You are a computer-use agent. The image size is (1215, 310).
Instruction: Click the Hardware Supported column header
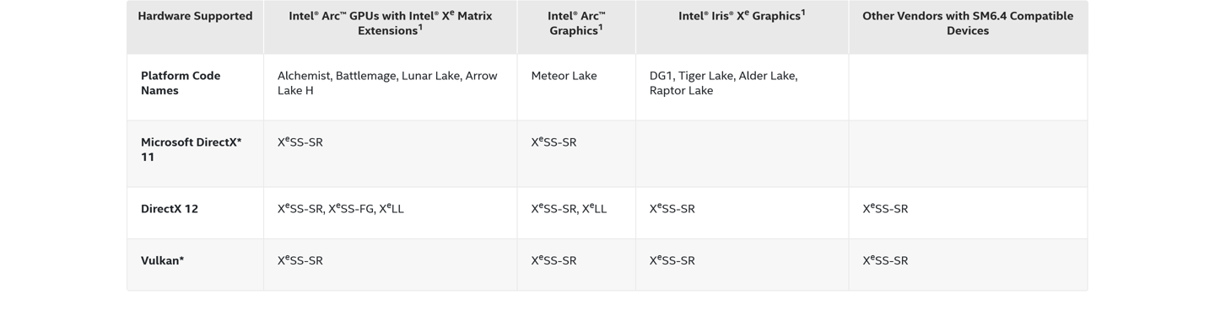pos(195,16)
